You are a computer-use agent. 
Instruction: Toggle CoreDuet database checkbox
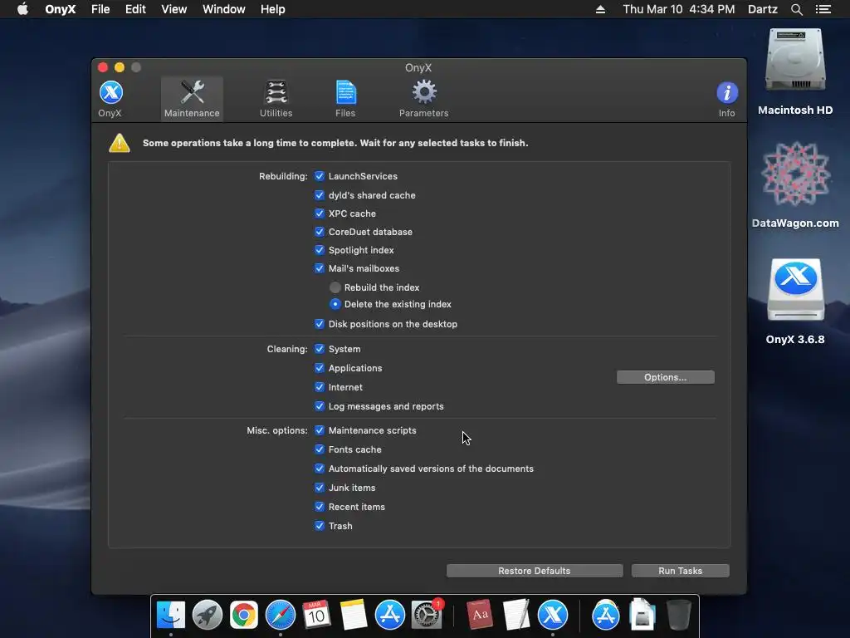tap(320, 232)
